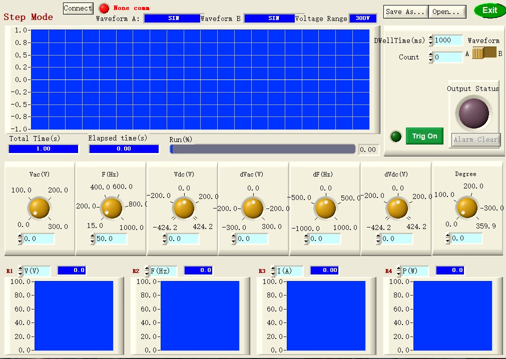Click the Degree stepper arrows
Screen dimensions: 506x359
447,238
